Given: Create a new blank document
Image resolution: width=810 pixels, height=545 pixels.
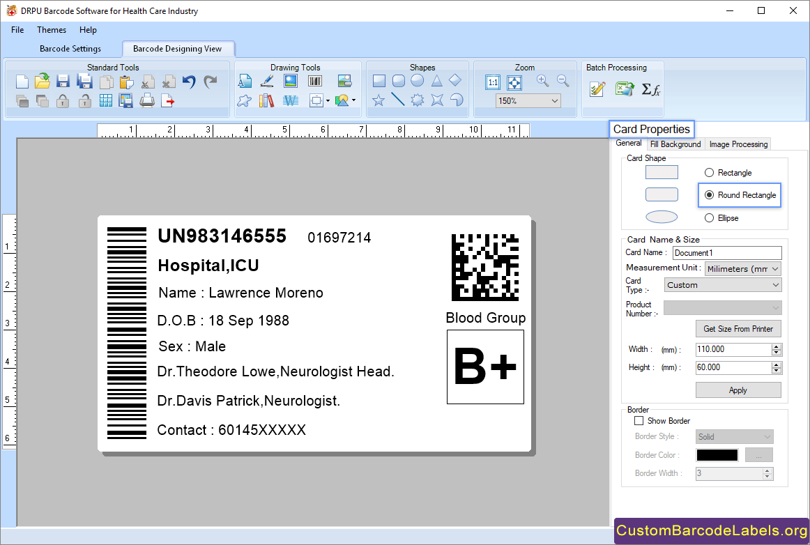Looking at the screenshot, I should click(22, 82).
